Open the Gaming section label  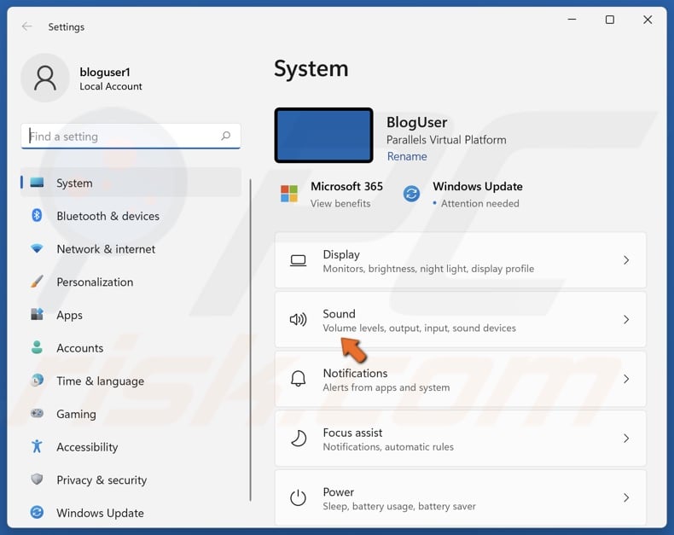tap(76, 414)
